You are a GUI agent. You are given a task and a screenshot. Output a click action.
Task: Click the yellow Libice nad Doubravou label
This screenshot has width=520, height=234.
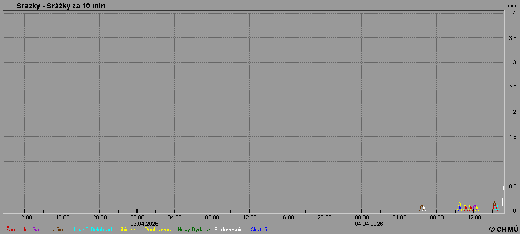145,229
